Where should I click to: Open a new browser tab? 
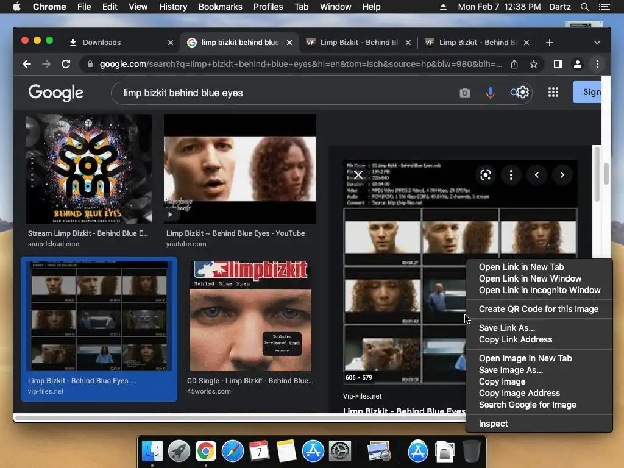click(549, 43)
